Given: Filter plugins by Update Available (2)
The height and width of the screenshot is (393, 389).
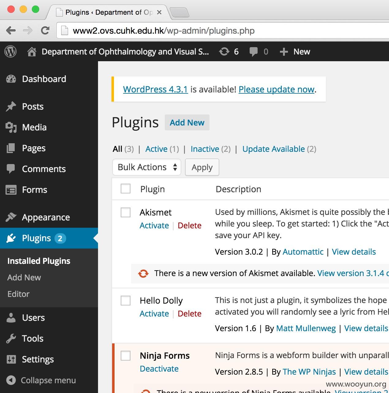Looking at the screenshot, I should [x=279, y=149].
